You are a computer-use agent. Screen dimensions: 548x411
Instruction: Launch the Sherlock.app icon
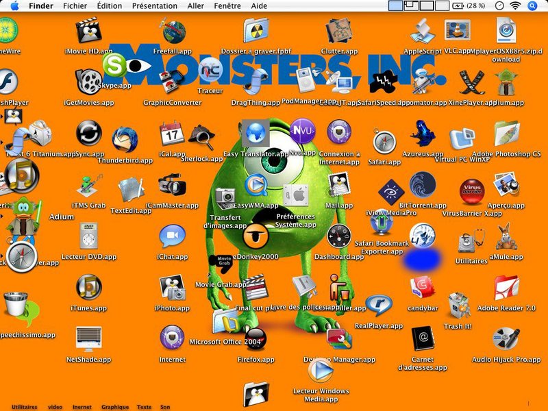201,137
